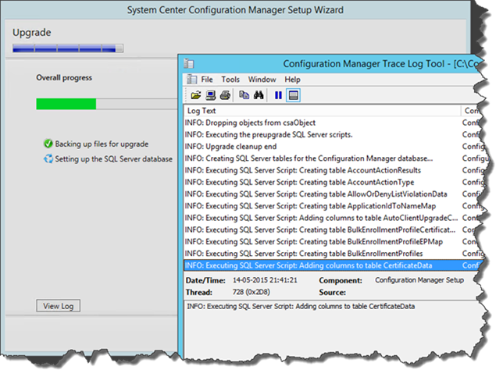Screen dimensions: 503x377
Task: Select row 'Creating table BulkEnrollmentProfileEPMap'
Action: click(x=333, y=241)
